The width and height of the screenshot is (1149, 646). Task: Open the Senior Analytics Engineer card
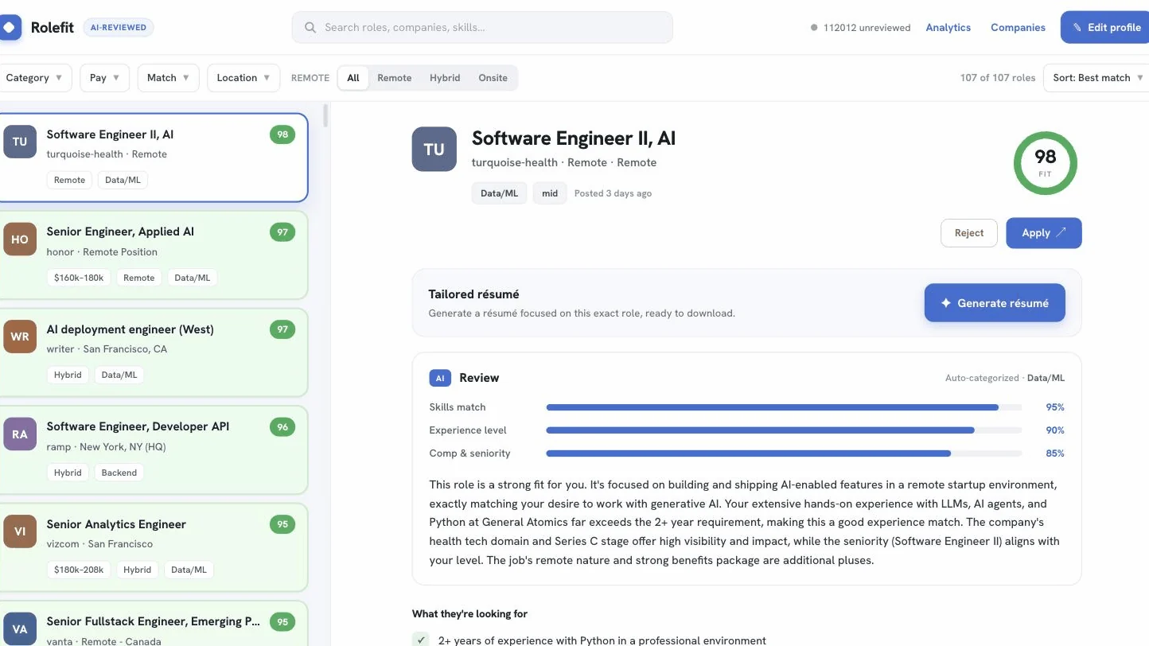coord(152,547)
